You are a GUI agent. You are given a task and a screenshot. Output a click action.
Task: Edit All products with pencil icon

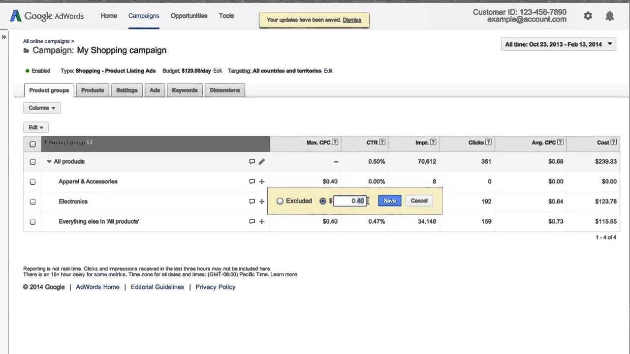point(262,162)
